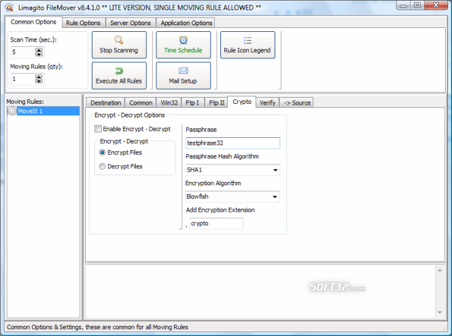
Task: Select the MoveIt 1 rule
Action: [44, 111]
